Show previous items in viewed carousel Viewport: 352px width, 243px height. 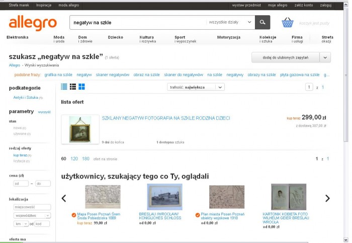(64, 198)
